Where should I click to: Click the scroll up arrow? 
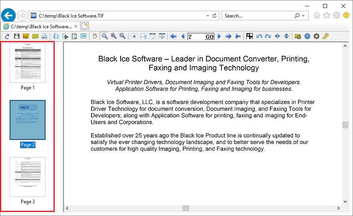[x=345, y=46]
